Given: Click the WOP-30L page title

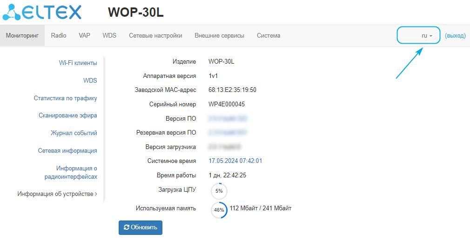Looking at the screenshot, I should point(136,13).
